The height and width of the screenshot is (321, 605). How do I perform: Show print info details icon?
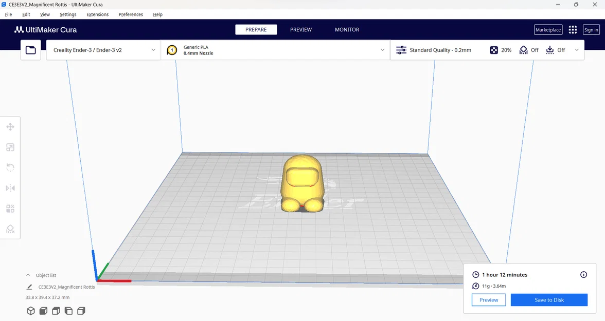click(x=583, y=275)
